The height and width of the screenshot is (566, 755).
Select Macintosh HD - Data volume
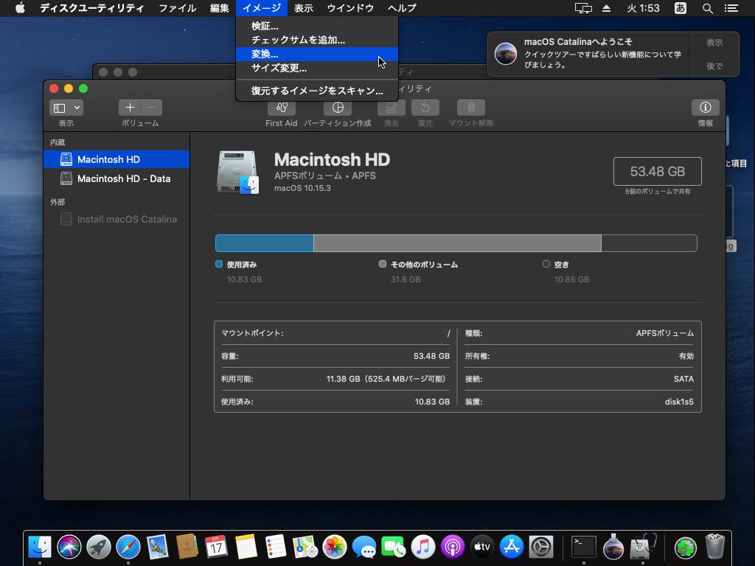point(116,178)
